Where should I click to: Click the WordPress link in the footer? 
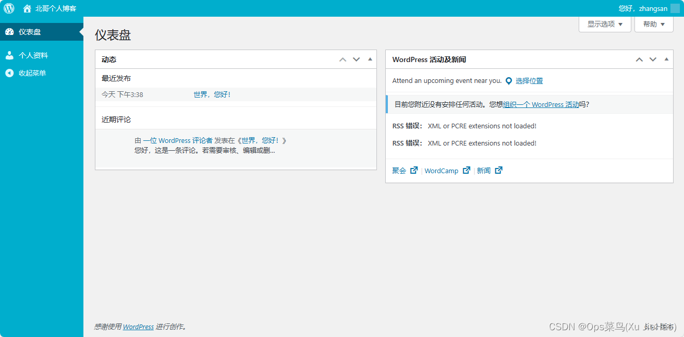[x=138, y=326]
